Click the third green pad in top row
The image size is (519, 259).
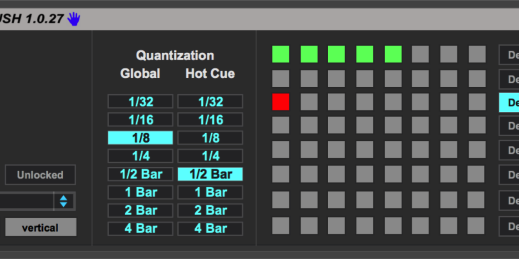point(336,54)
